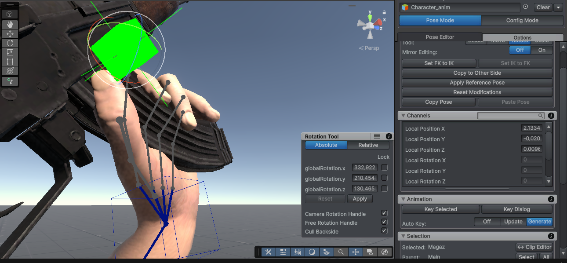Turn Mirror Editing On
Image resolution: width=567 pixels, height=263 pixels.
tap(542, 50)
